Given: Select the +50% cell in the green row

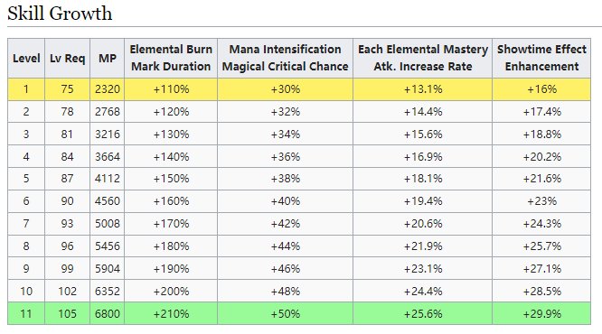Looking at the screenshot, I should click(286, 313).
